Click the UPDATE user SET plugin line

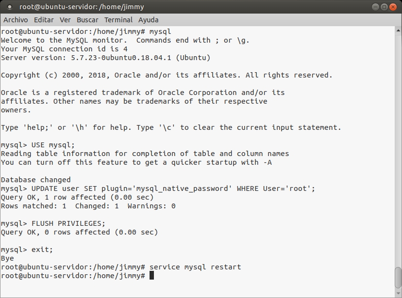tap(173, 188)
